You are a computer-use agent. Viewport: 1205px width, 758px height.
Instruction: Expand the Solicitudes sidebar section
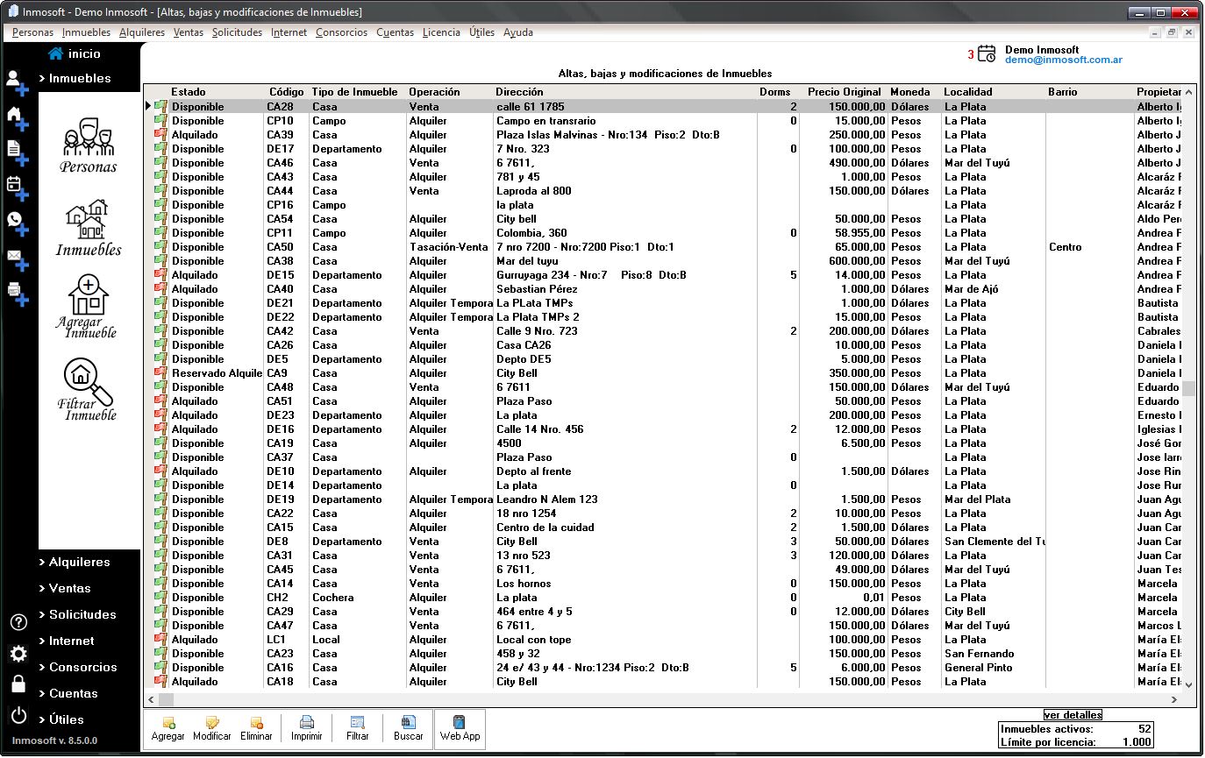tap(77, 614)
